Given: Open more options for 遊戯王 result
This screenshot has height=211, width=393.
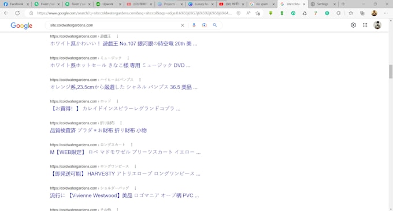Looking at the screenshot, I should point(117,36).
